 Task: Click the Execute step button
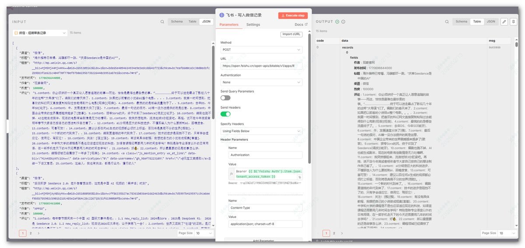coord(293,15)
